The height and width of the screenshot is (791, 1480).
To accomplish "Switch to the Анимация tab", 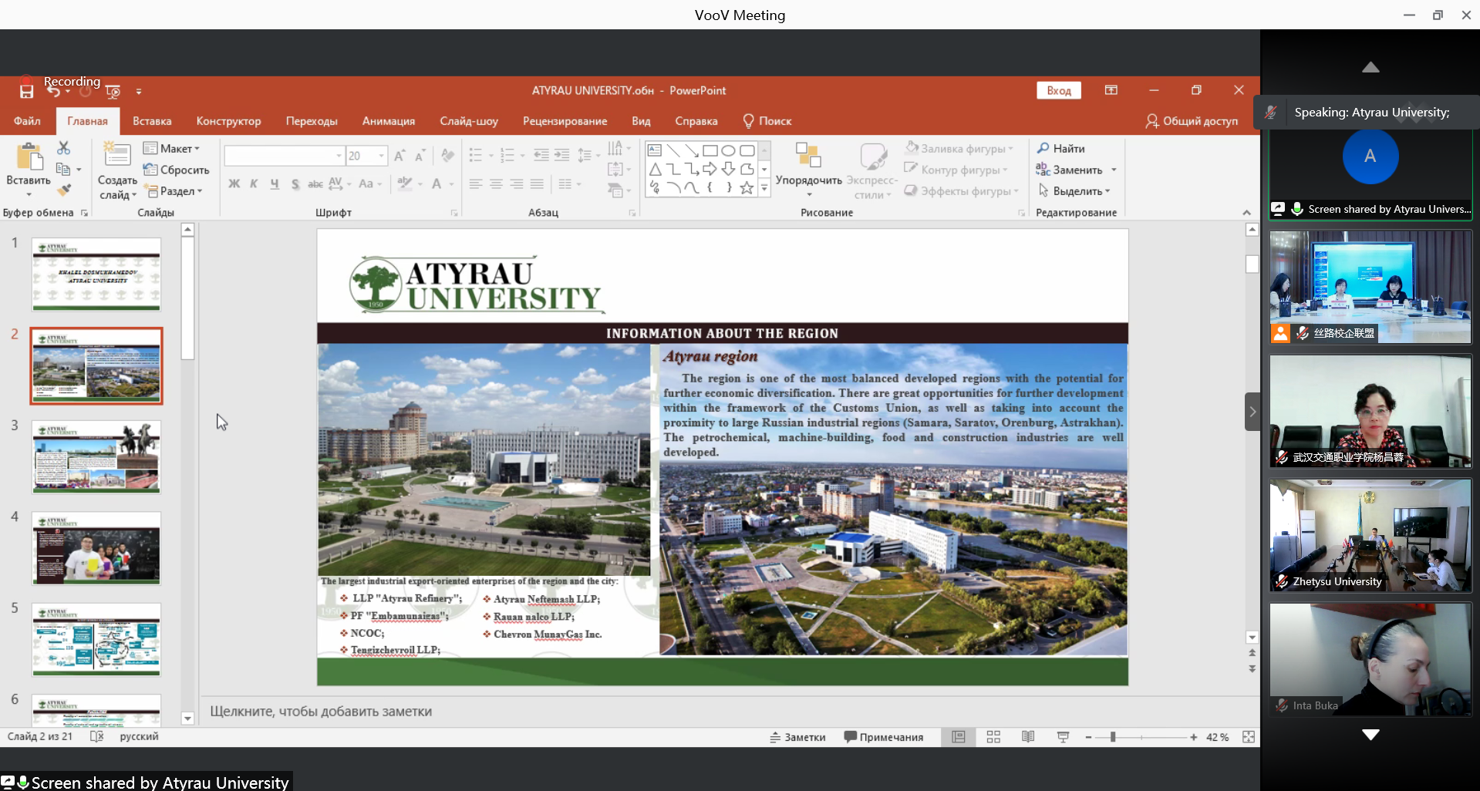I will click(389, 121).
